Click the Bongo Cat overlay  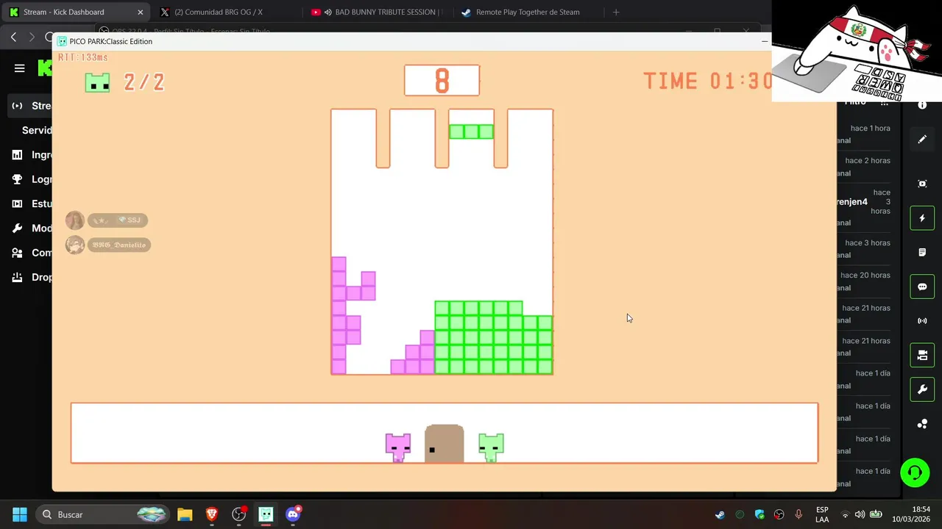coord(857,51)
